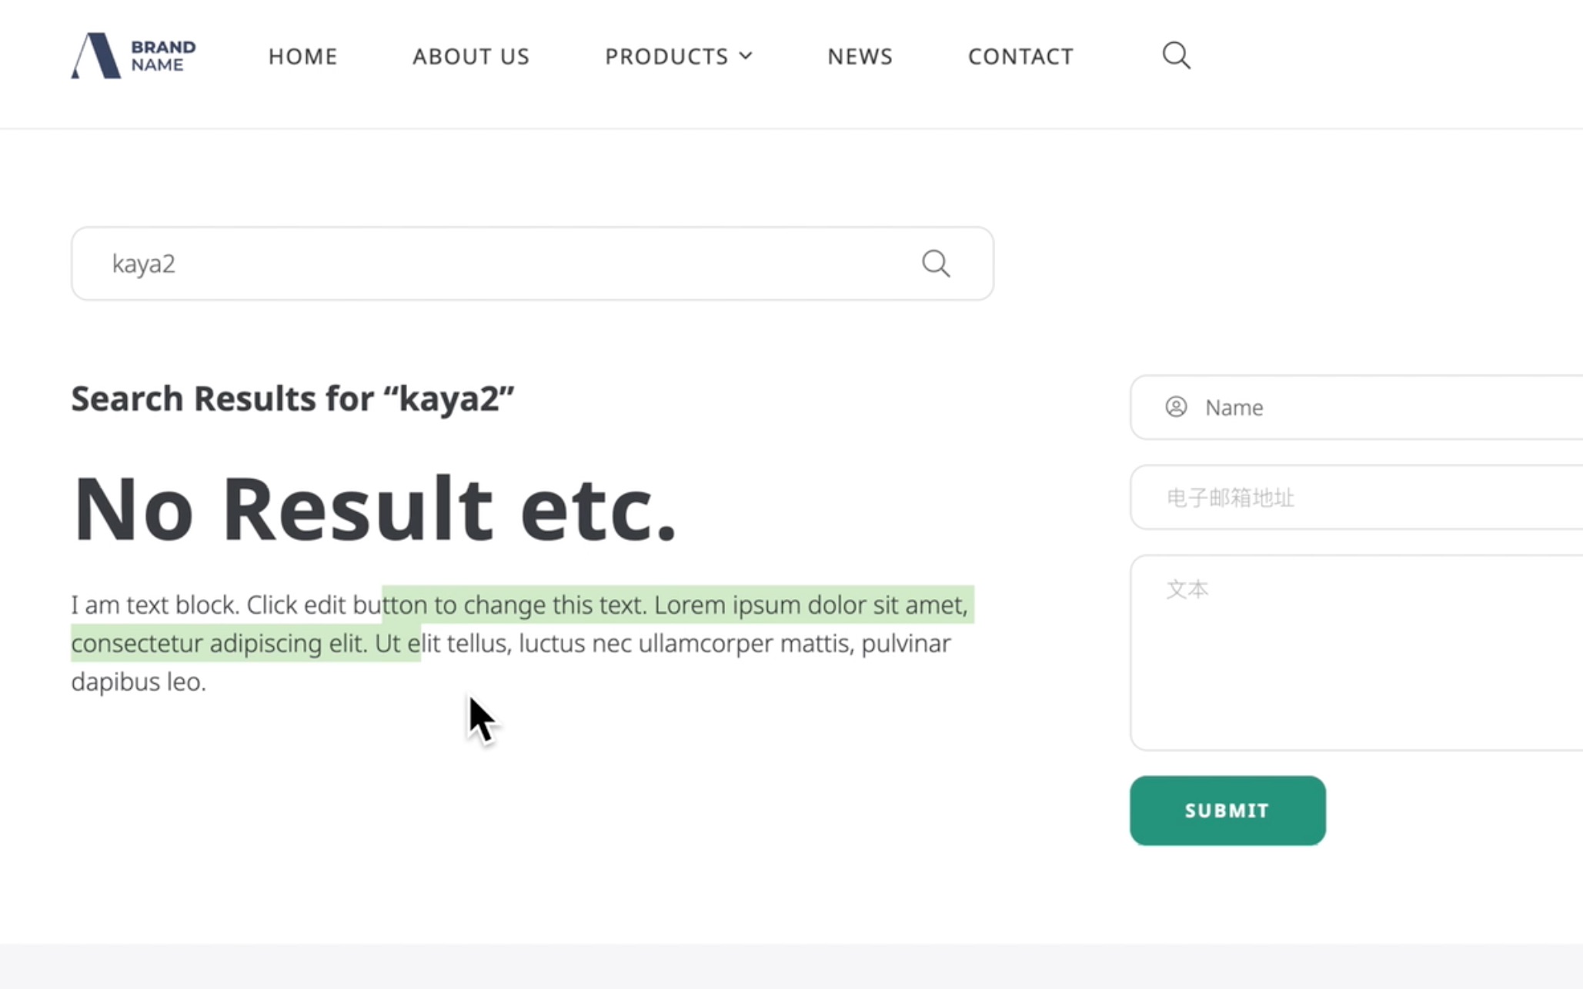Screen dimensions: 1583x989
Task: Open the About Us page
Action: click(x=470, y=56)
